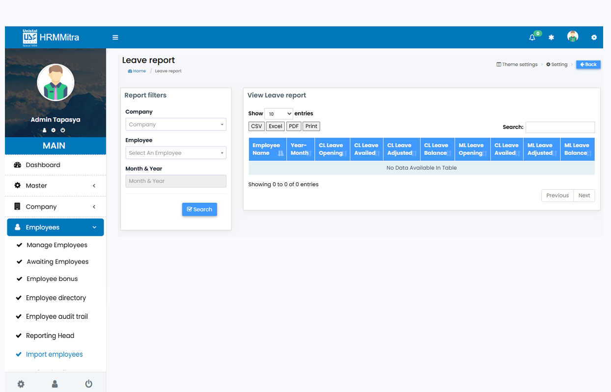Click the asterisk icon in top bar

tap(551, 37)
